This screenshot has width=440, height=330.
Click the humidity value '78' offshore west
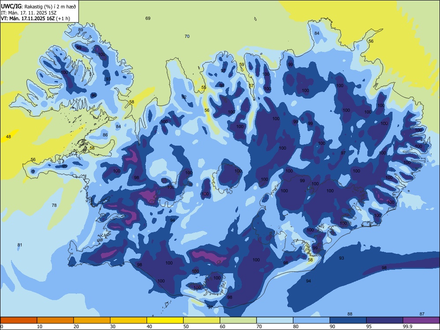(x=54, y=205)
